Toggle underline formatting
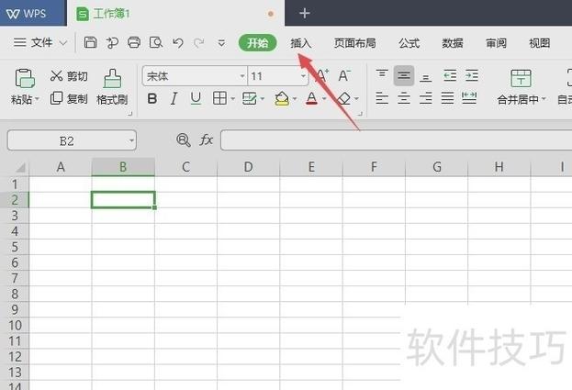This screenshot has width=572, height=390. [196, 98]
